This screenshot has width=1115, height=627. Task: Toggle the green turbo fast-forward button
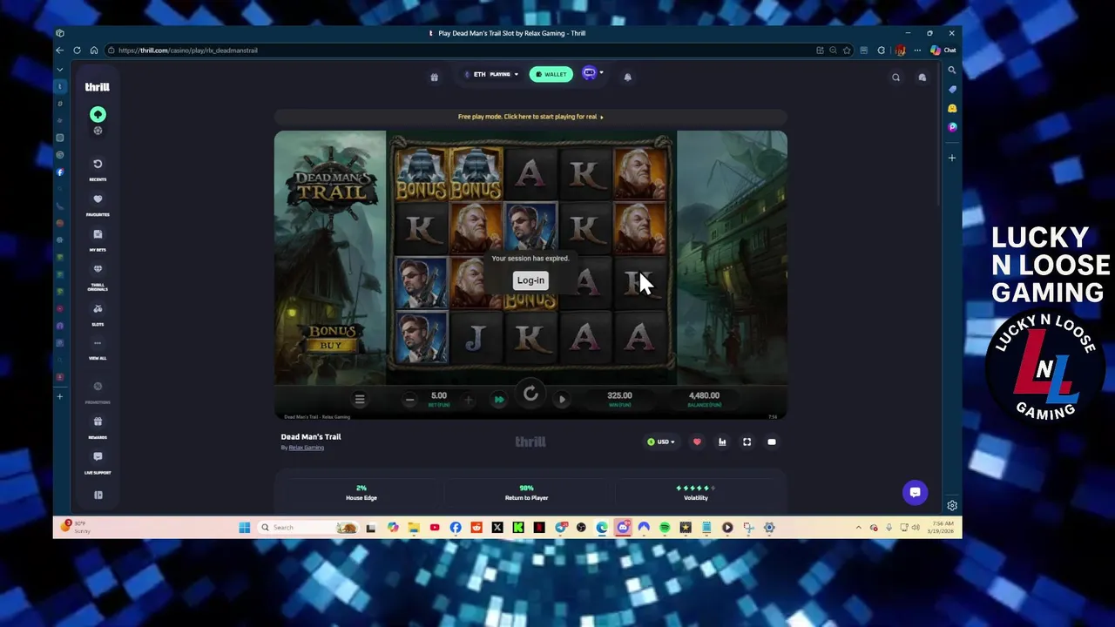coord(499,400)
